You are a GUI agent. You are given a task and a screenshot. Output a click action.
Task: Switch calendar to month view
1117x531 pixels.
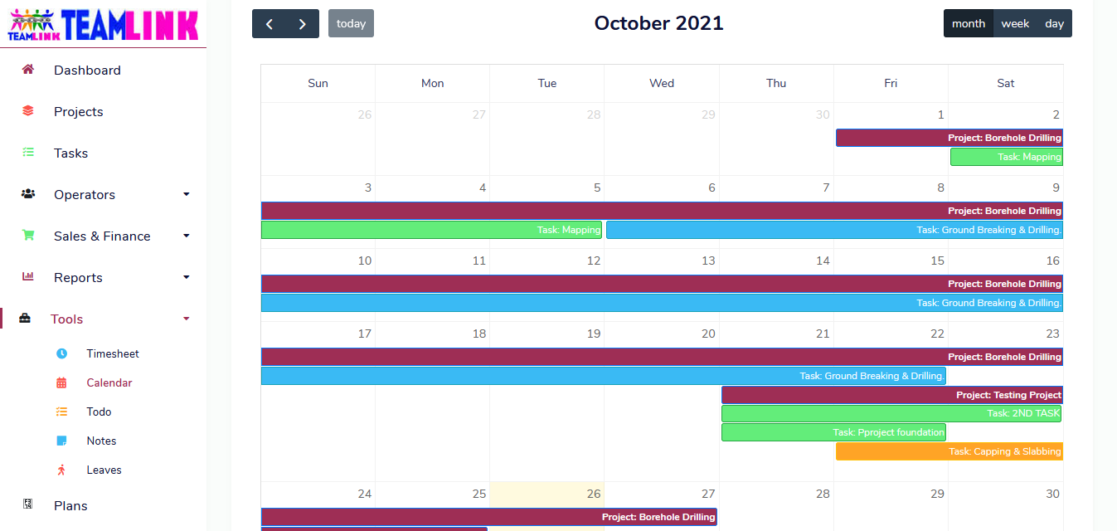pyautogui.click(x=968, y=23)
